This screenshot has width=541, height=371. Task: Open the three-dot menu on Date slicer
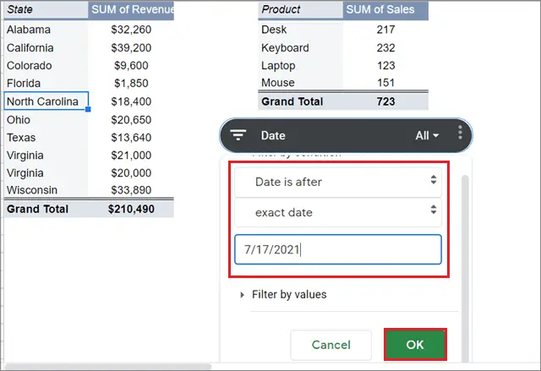tap(460, 134)
